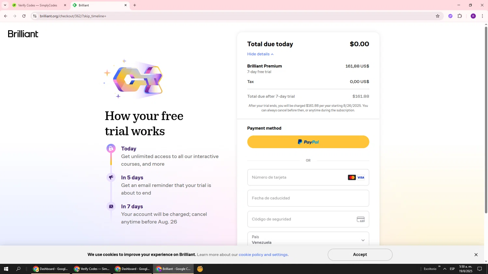Open the tab search dropdown arrow
Image resolution: width=488 pixels, height=274 pixels.
pyautogui.click(x=5, y=5)
